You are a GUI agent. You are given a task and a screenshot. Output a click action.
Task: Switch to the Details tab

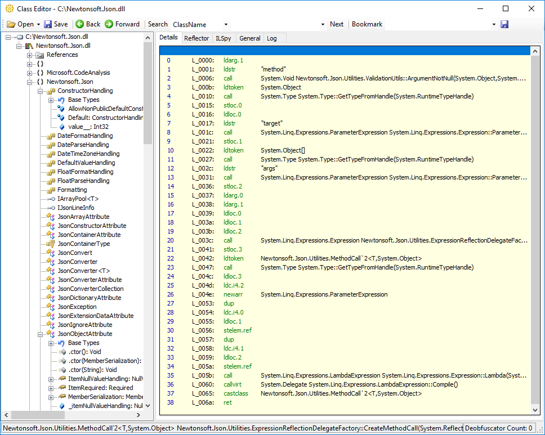coord(168,38)
